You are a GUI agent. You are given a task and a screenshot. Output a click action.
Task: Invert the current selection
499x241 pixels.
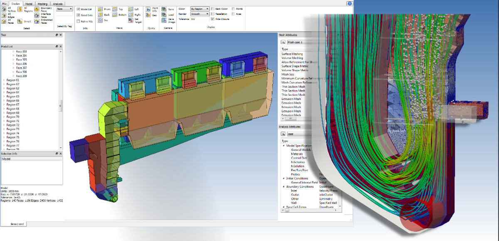point(20,21)
